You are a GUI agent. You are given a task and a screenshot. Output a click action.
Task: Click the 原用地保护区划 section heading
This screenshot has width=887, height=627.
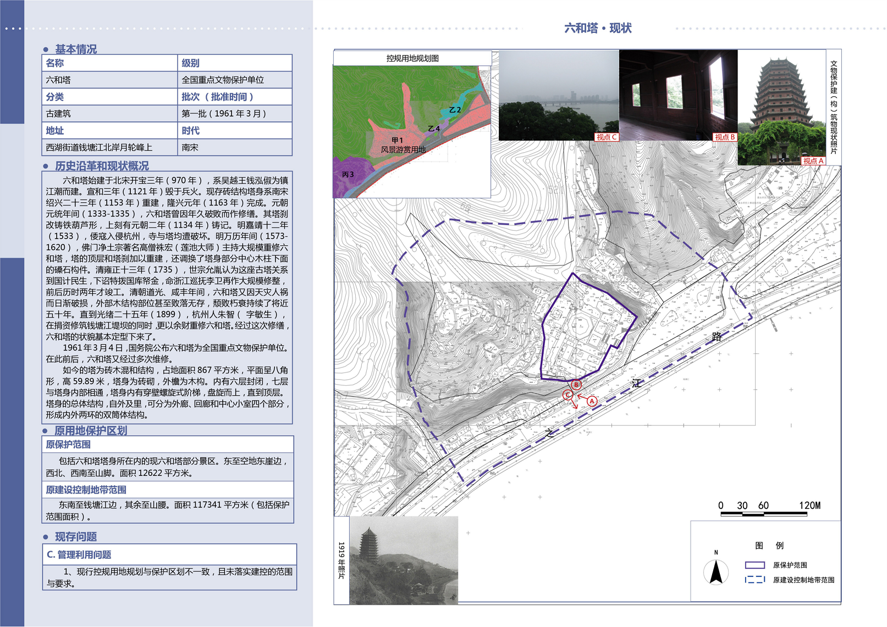[91, 430]
